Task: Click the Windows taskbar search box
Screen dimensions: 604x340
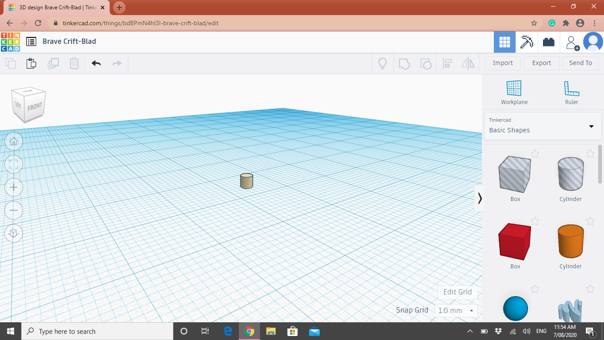Action: (97, 331)
